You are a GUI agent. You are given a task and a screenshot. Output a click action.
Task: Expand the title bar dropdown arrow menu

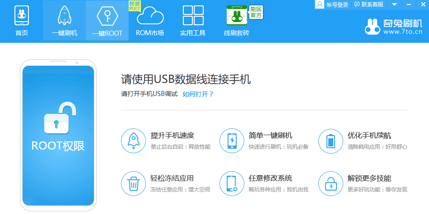coord(394,5)
